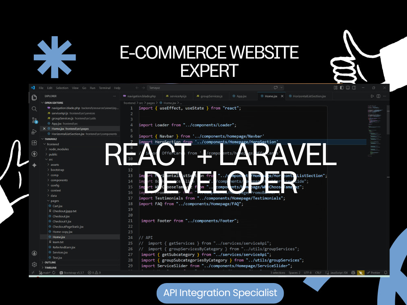Click the main branch in status bar
This screenshot has width=407, height=305.
45,272
